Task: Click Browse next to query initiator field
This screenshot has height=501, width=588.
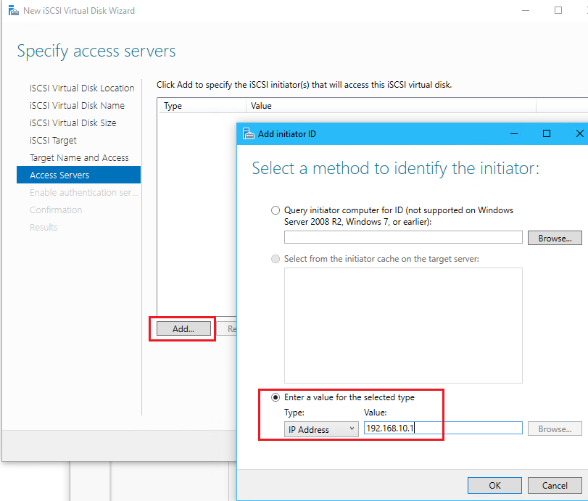Action: coord(555,238)
